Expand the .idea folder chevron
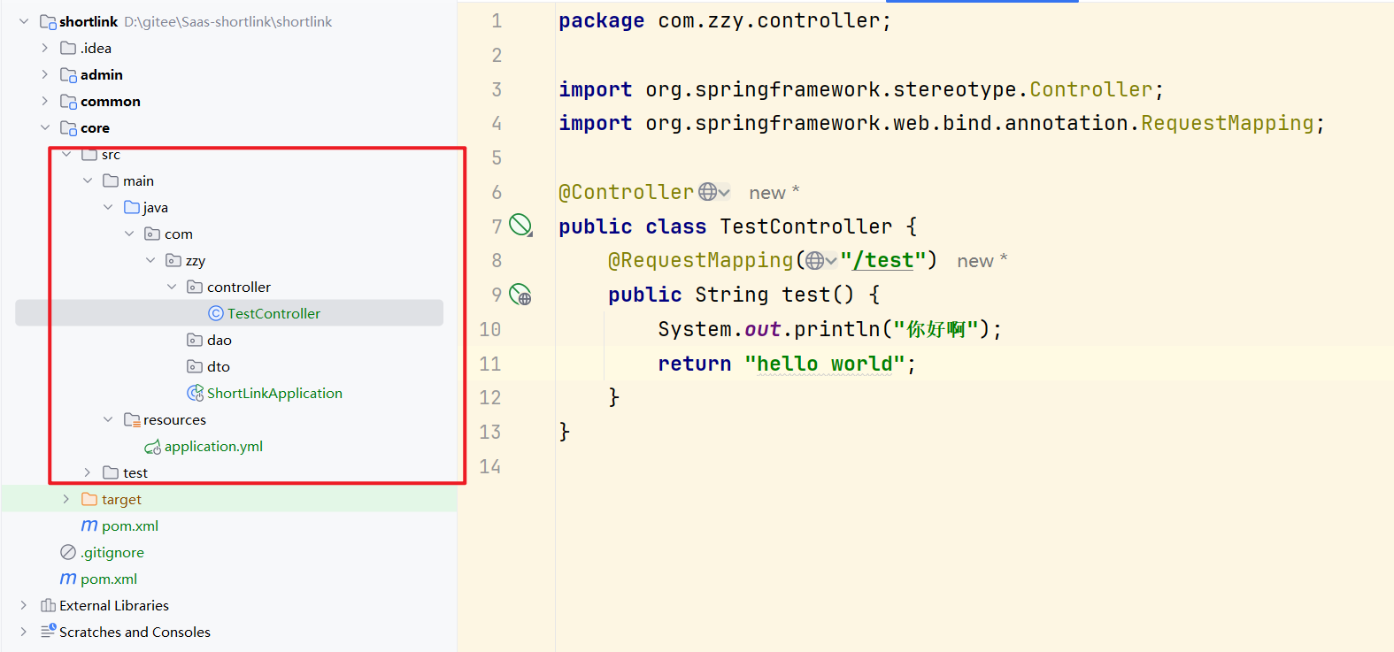The height and width of the screenshot is (652, 1394). click(x=45, y=48)
